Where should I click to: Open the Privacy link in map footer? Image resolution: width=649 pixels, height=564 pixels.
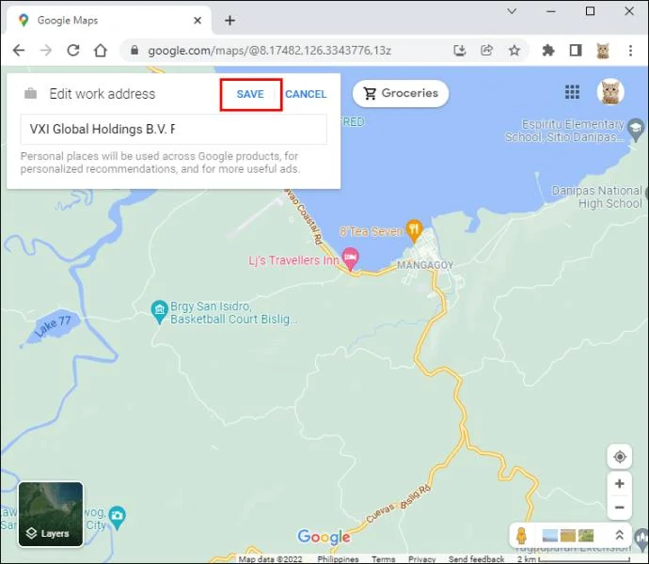tap(421, 559)
